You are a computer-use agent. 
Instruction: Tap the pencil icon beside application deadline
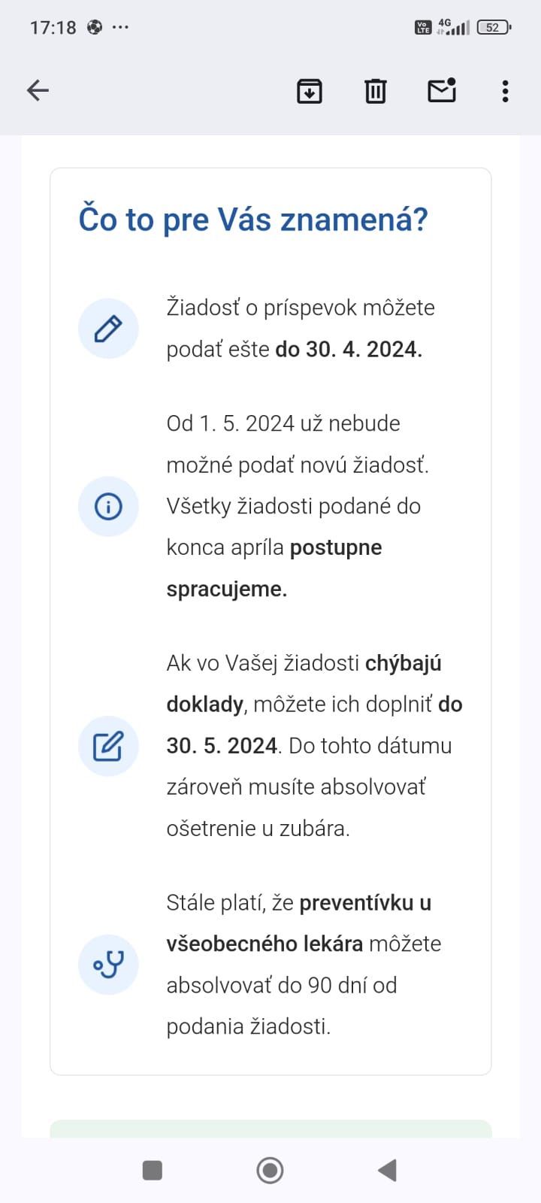point(108,329)
